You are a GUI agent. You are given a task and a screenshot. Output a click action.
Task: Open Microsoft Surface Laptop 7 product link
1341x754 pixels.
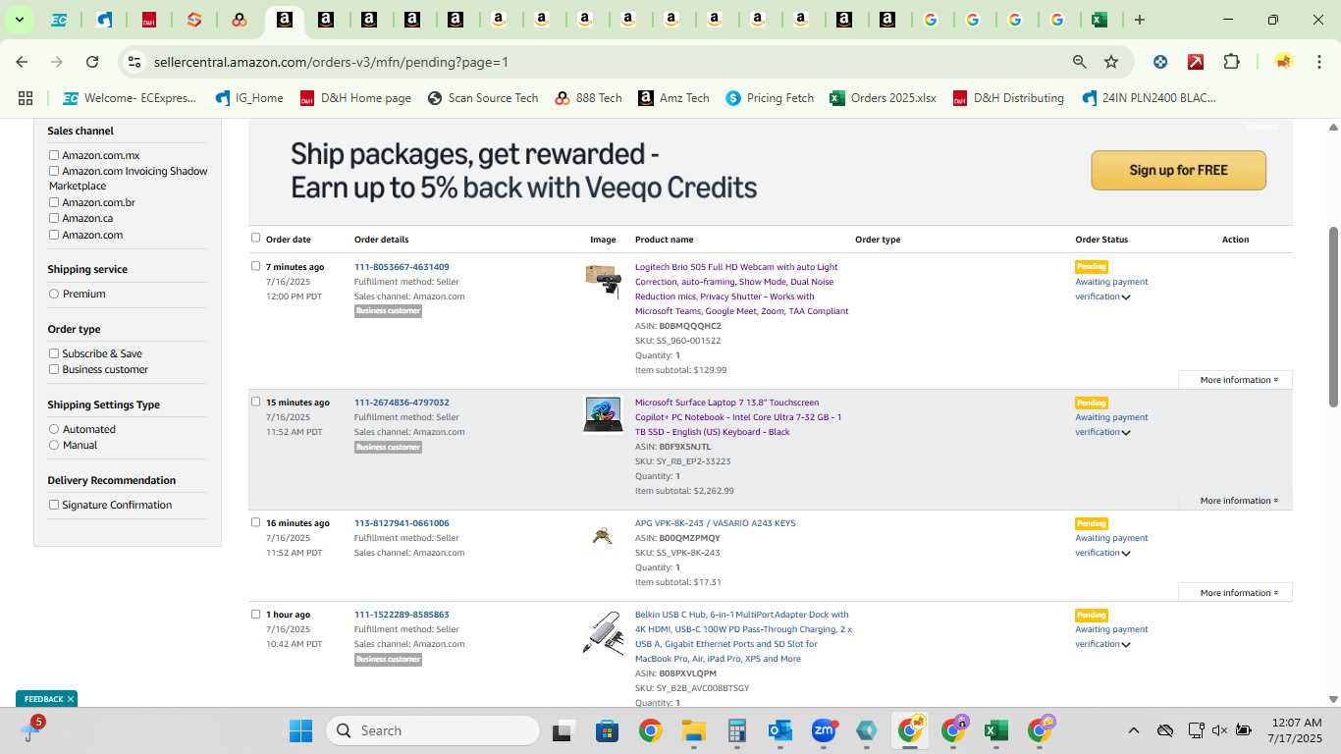pos(738,417)
